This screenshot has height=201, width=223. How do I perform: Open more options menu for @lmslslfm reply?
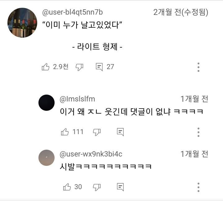[198, 132]
